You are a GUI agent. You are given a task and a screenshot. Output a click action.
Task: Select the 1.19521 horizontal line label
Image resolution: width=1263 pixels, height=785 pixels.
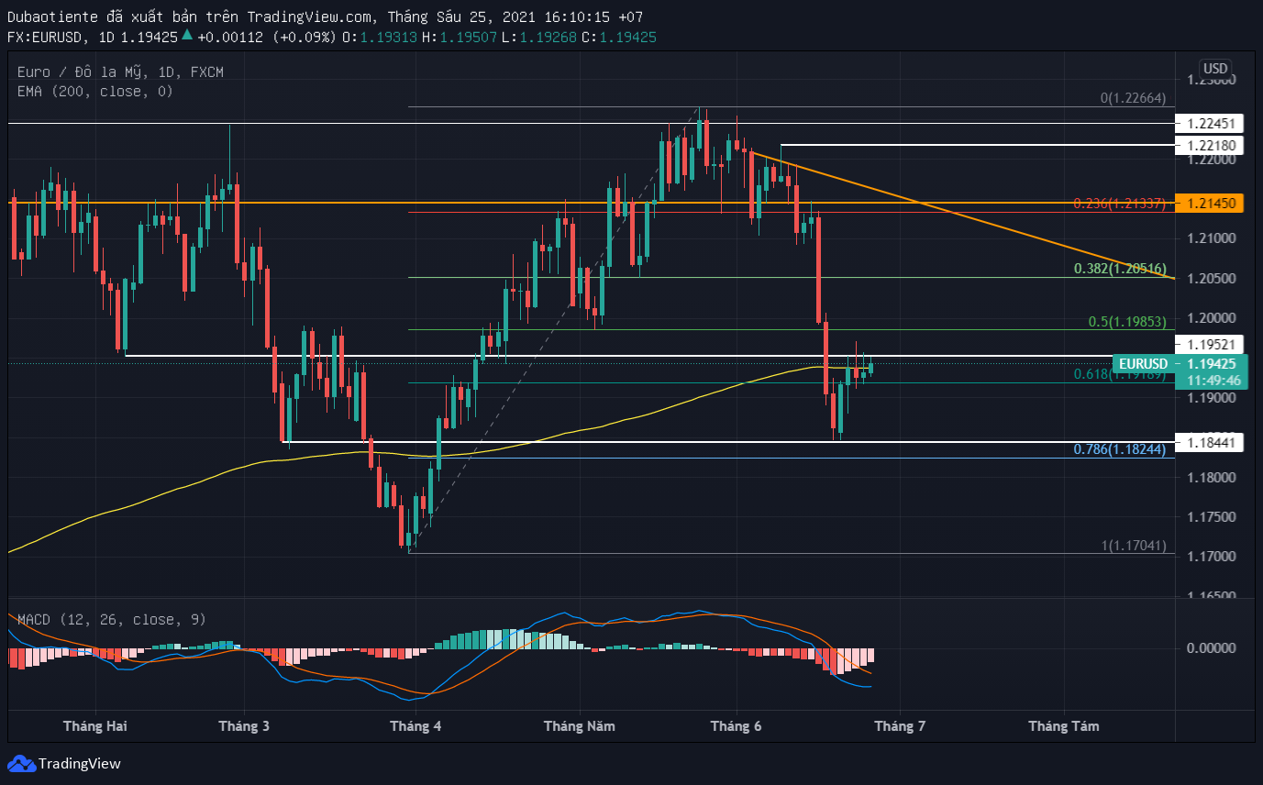(x=1211, y=344)
